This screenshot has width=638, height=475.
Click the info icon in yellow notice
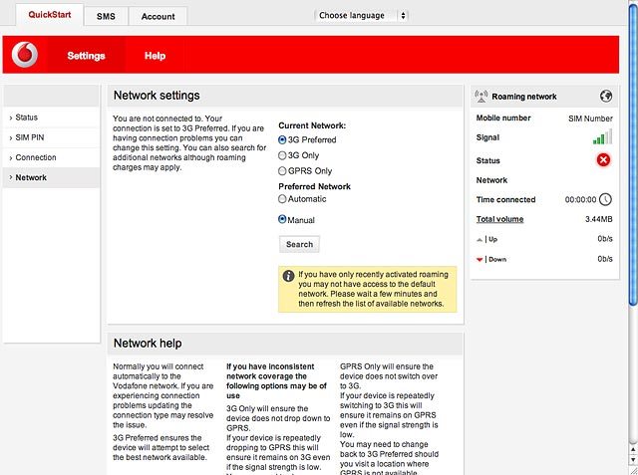pos(288,276)
